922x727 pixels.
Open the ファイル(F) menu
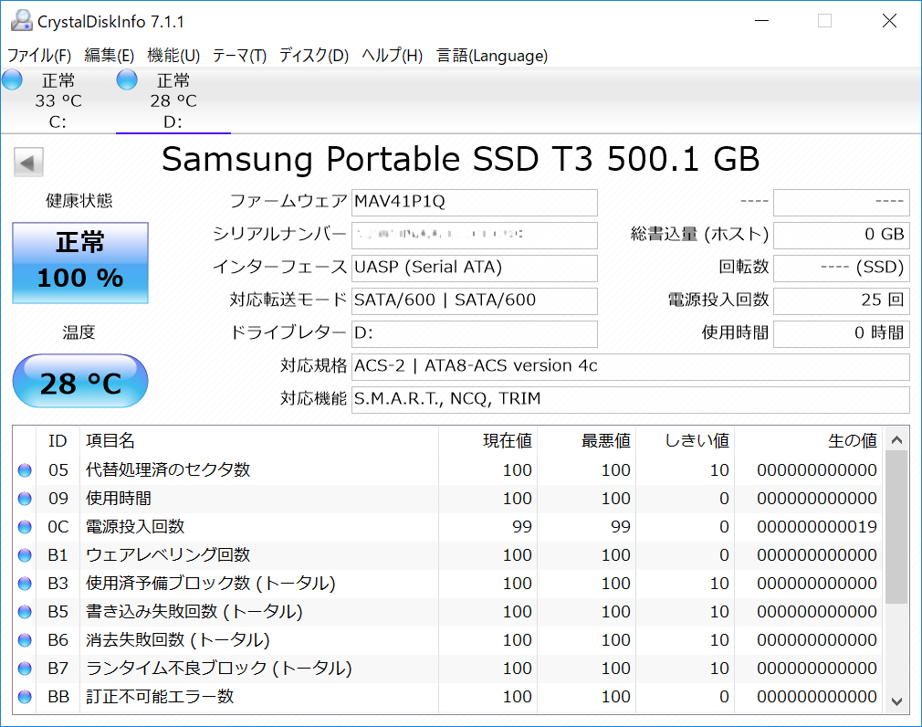pos(39,56)
